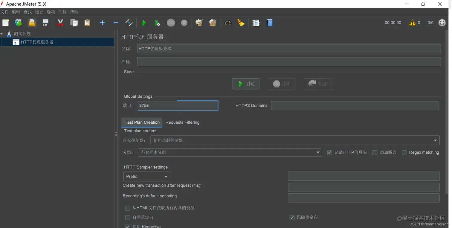Click the 启动 start proxy button

pos(245,84)
